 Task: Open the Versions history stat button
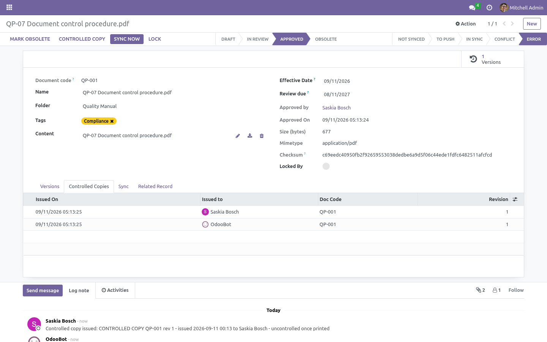tap(492, 59)
